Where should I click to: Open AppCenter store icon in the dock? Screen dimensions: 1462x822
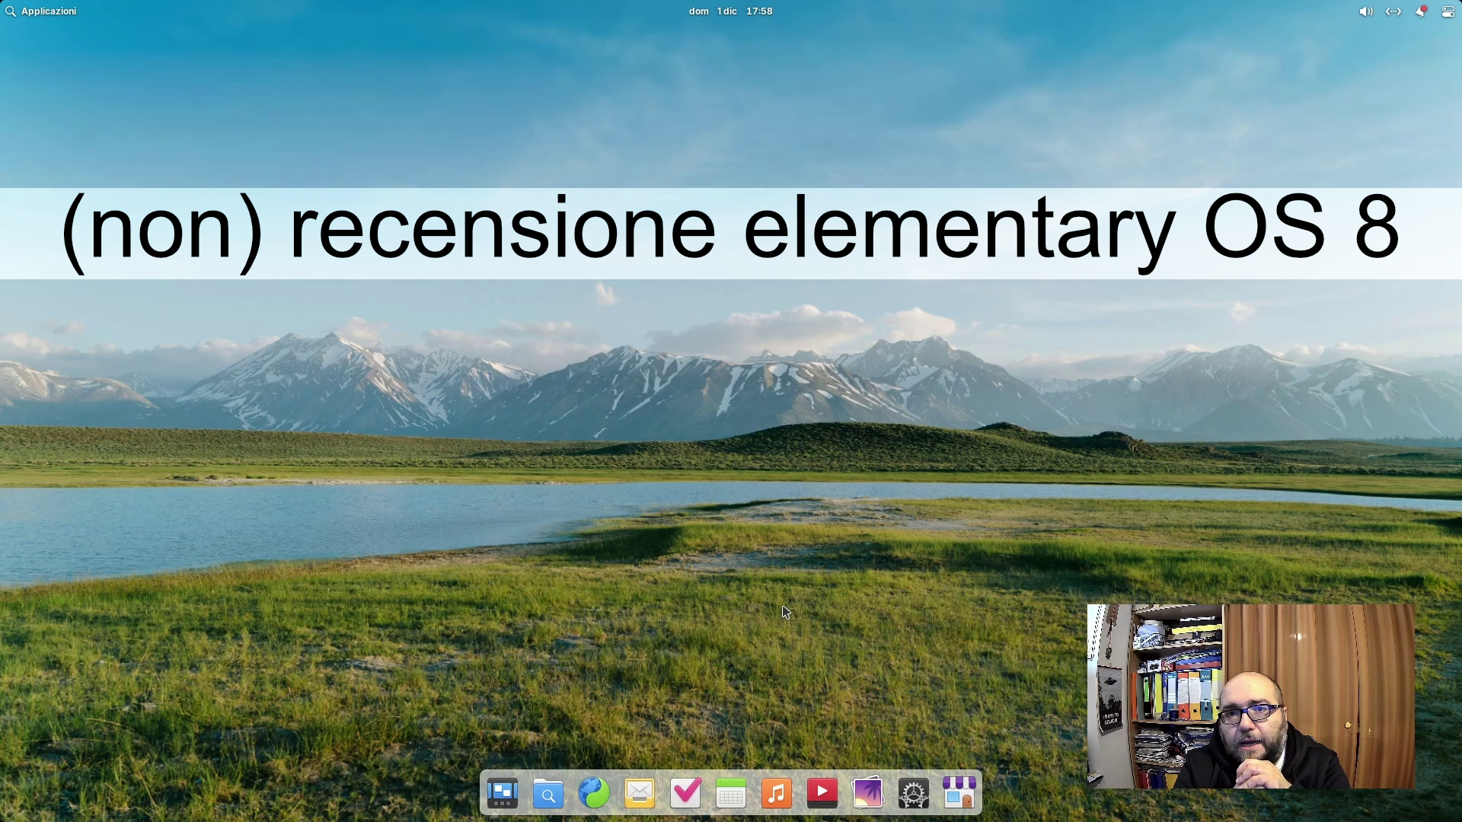tap(959, 793)
